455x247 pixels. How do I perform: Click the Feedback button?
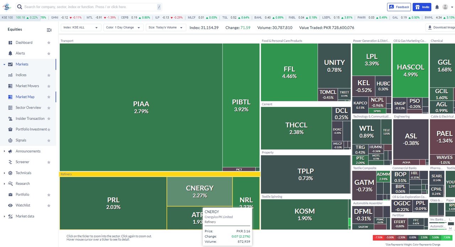pyautogui.click(x=399, y=7)
